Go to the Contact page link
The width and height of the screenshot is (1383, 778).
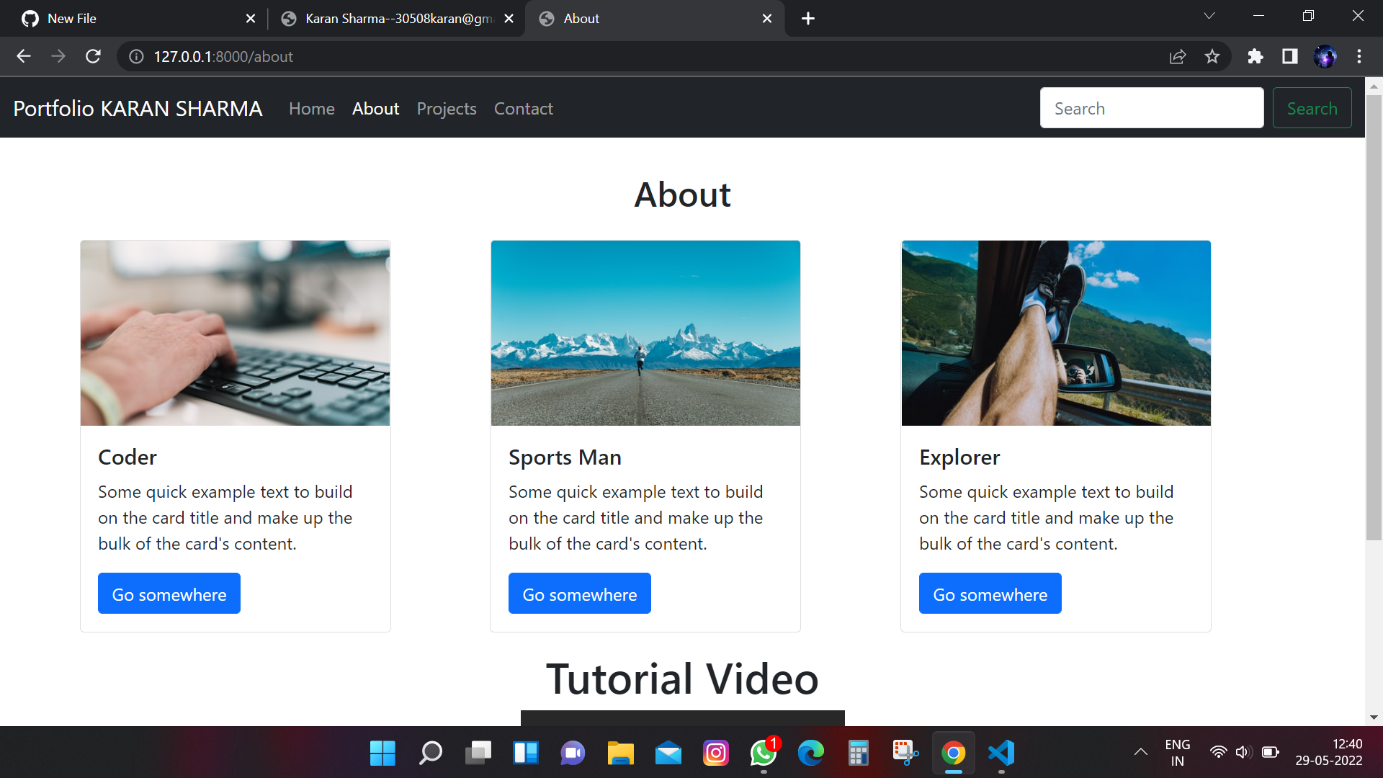coord(524,109)
